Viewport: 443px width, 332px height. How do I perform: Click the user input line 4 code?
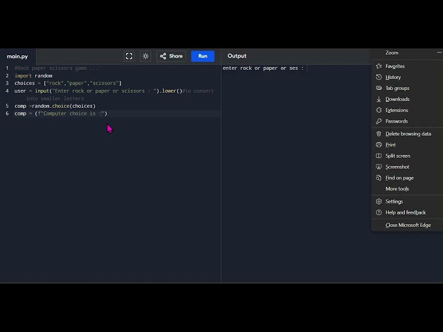tap(98, 91)
